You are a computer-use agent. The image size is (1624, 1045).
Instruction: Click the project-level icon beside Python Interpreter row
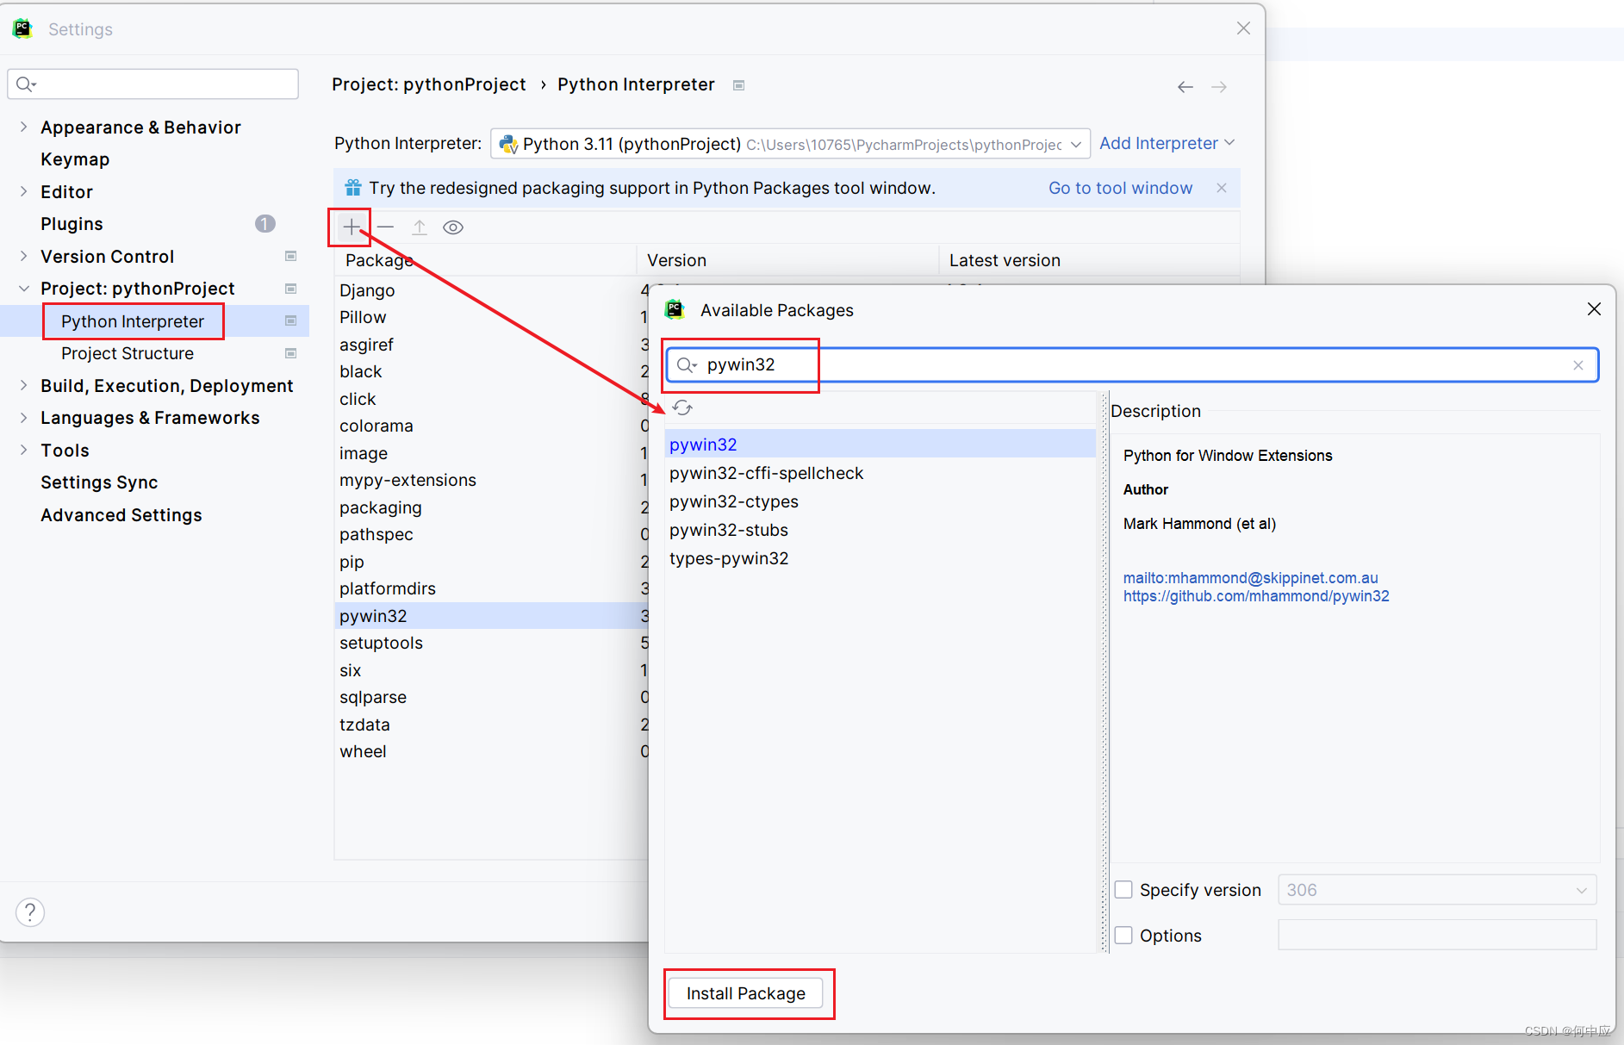click(291, 321)
